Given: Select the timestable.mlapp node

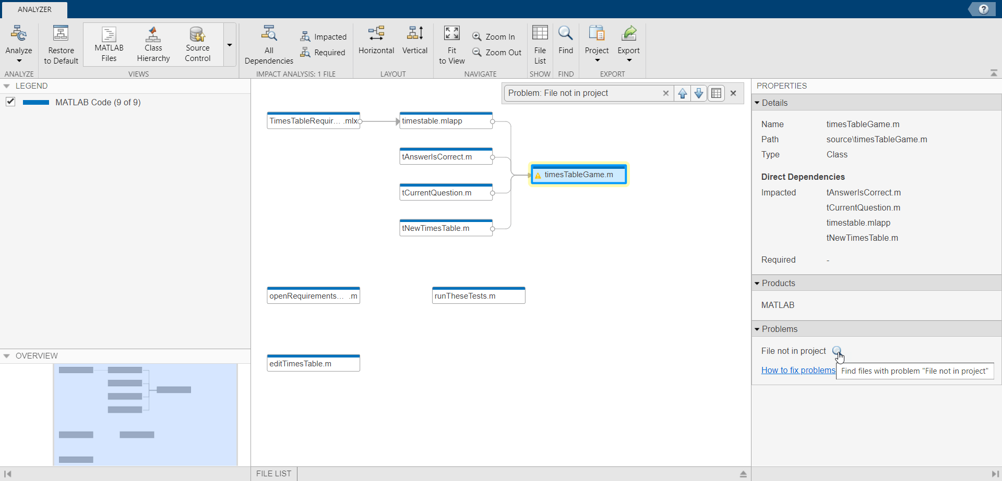Looking at the screenshot, I should coord(446,121).
